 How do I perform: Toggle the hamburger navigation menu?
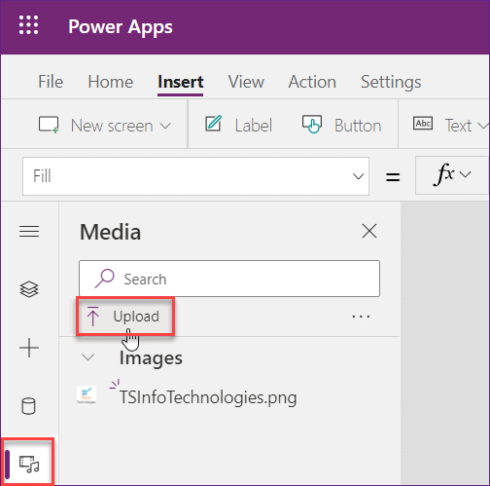click(x=29, y=232)
